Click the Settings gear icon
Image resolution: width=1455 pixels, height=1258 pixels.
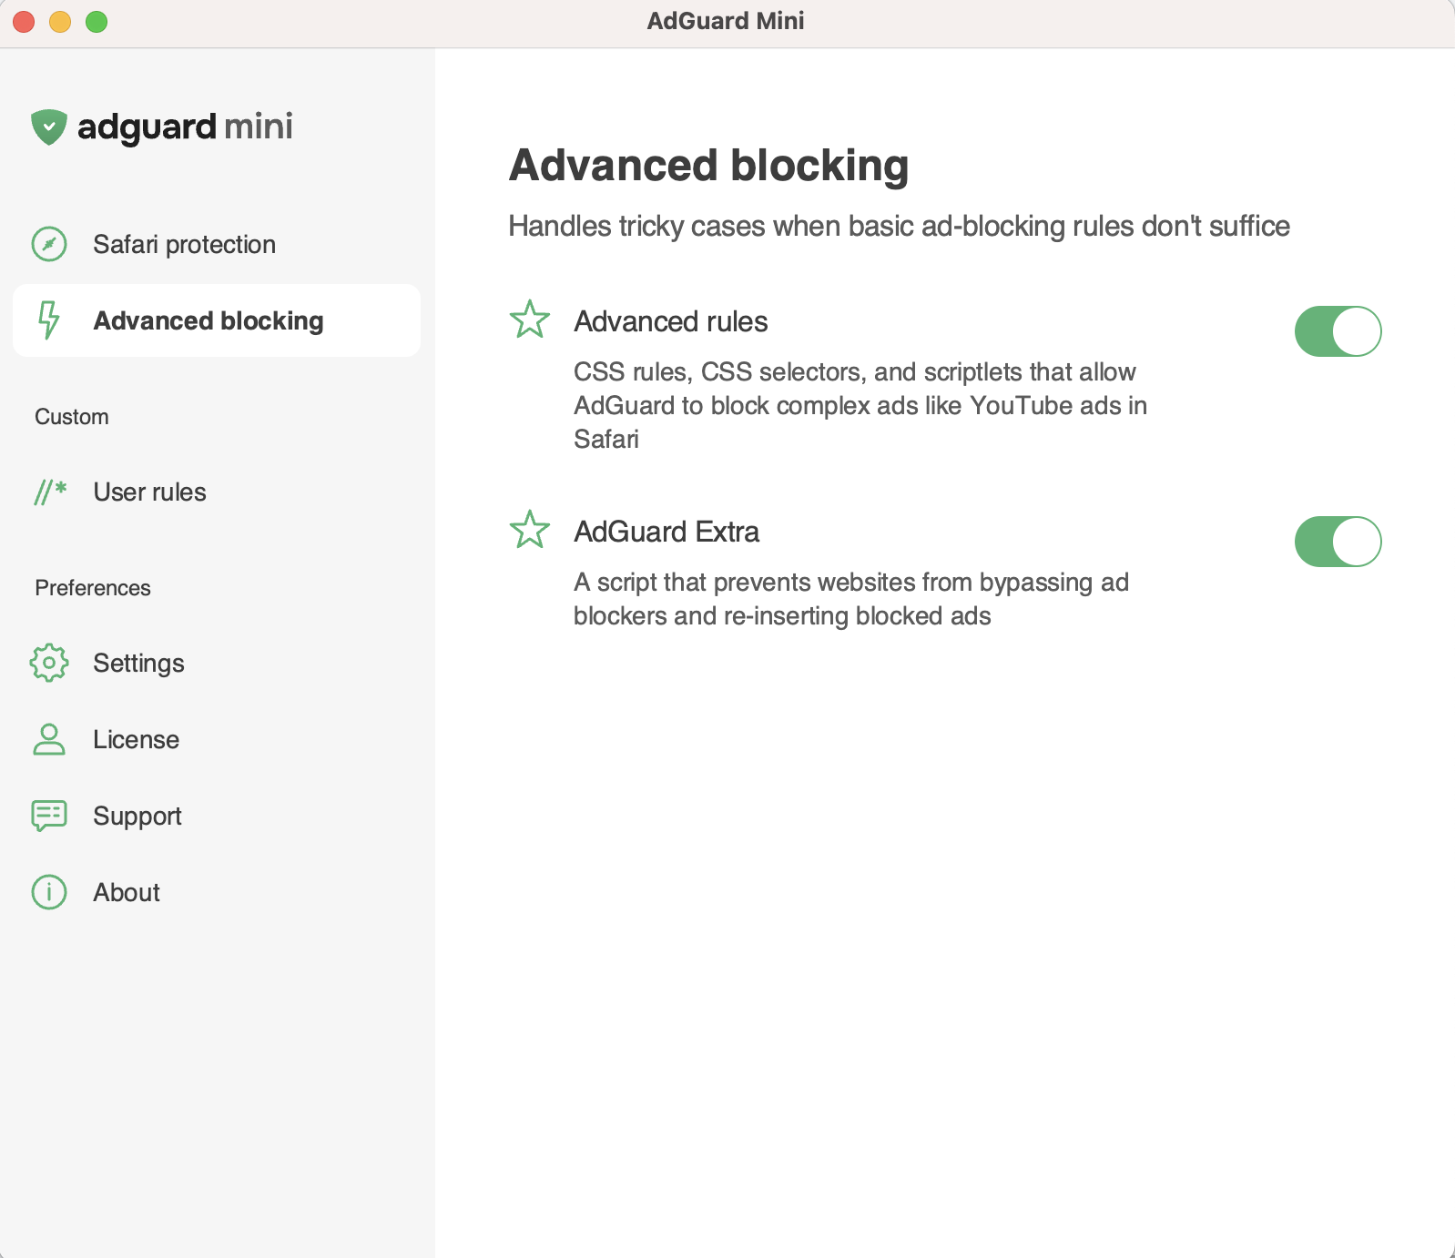click(x=49, y=663)
